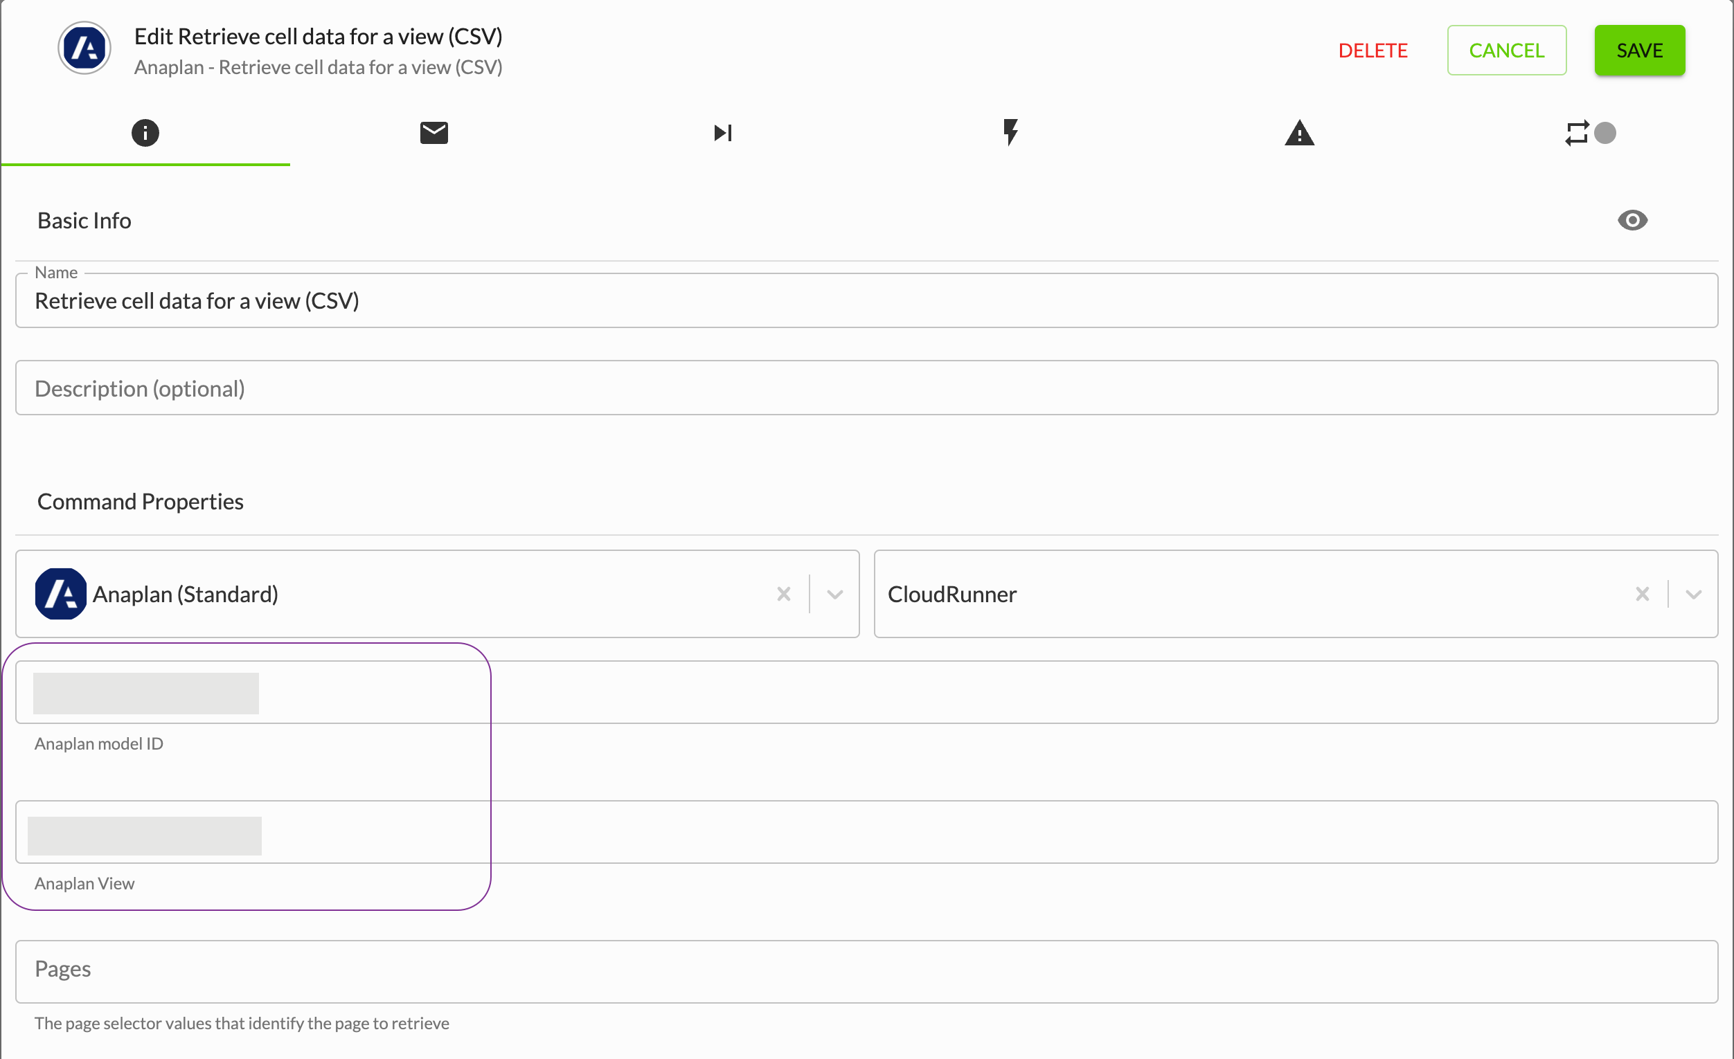Screen dimensions: 1734x1059
Task: Click the lightning bolt trigger tab icon
Action: [1010, 132]
